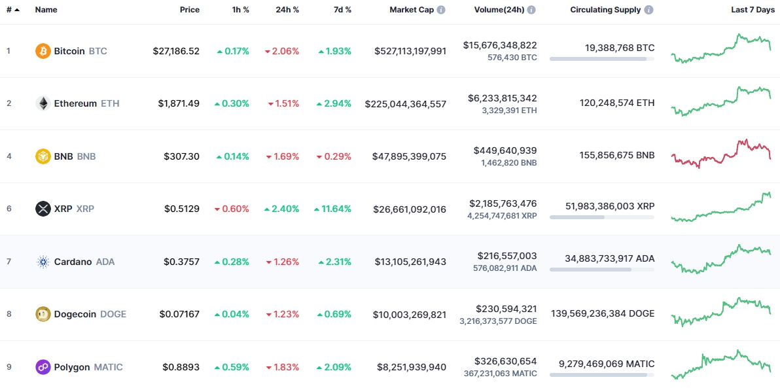Sort table by 7d % column header
780x388 pixels.
click(x=342, y=10)
